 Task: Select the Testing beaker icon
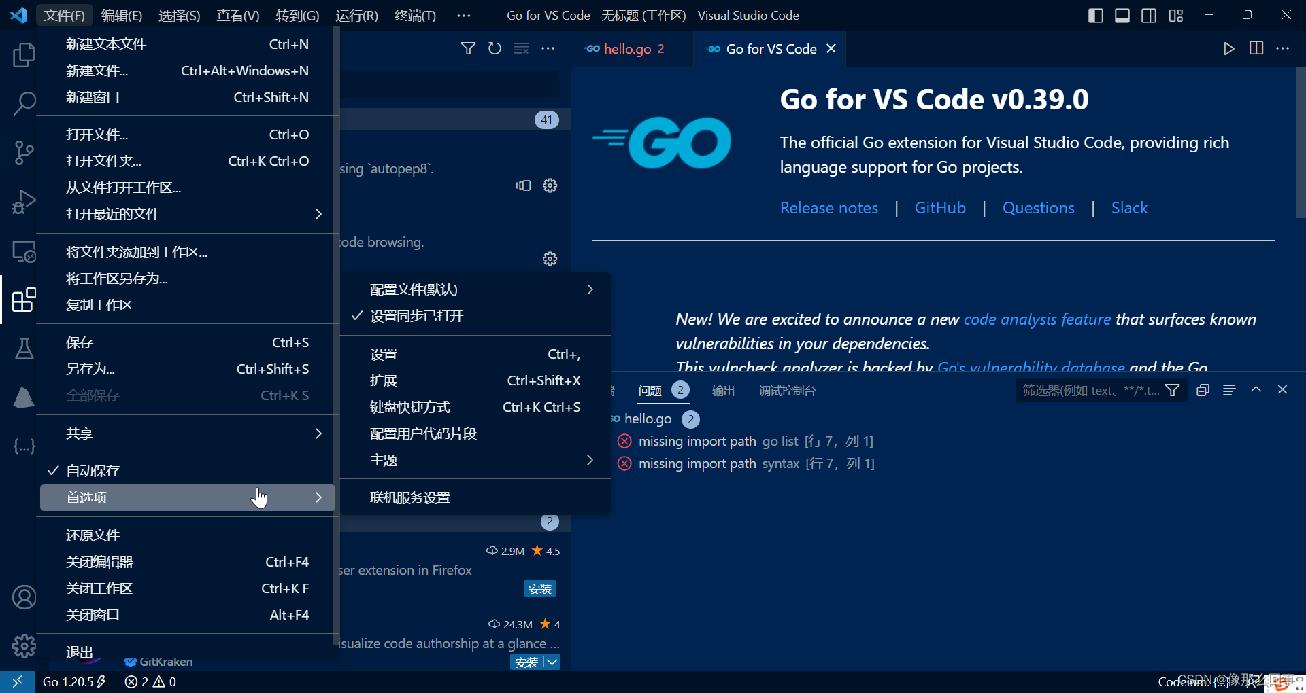coord(24,349)
